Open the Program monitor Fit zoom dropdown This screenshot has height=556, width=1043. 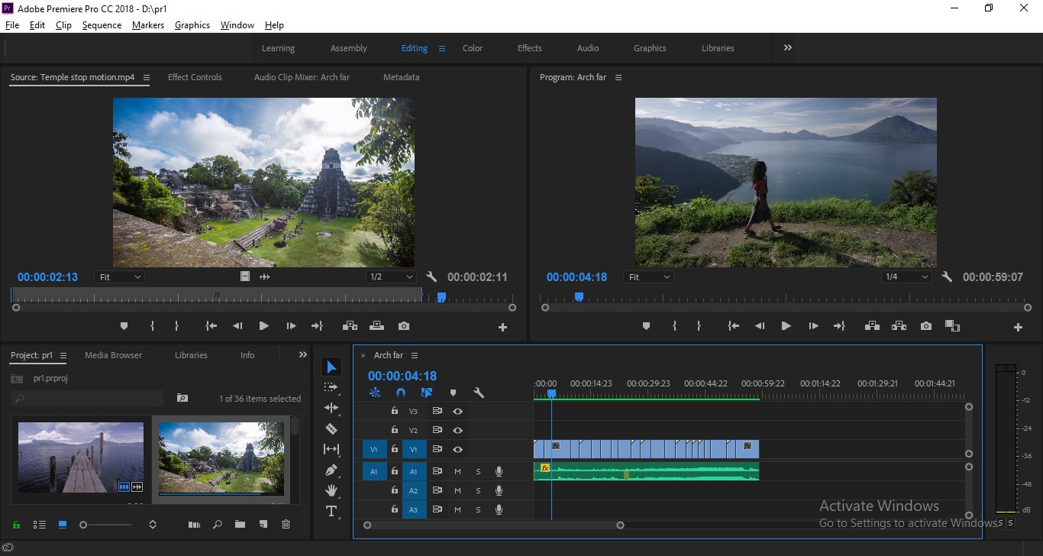coord(648,277)
